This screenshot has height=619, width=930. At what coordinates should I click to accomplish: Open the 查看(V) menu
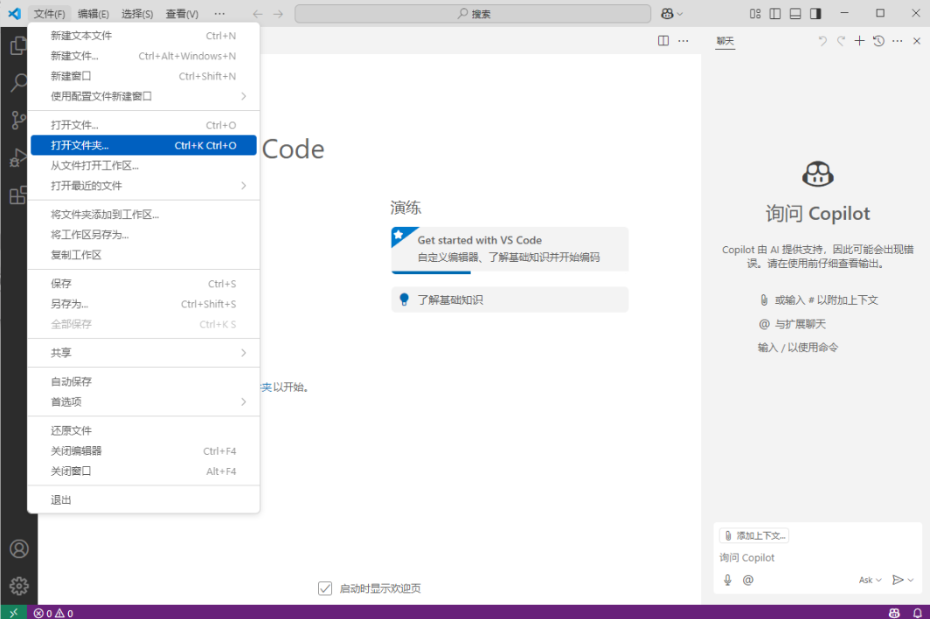(x=182, y=14)
